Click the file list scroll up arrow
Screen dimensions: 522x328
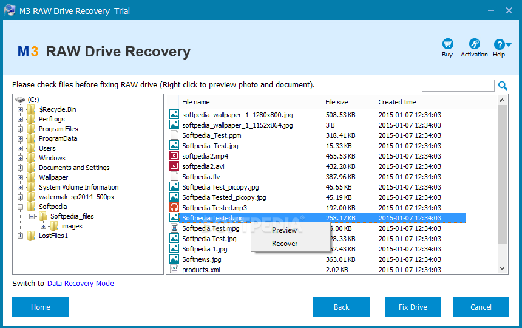pos(503,100)
